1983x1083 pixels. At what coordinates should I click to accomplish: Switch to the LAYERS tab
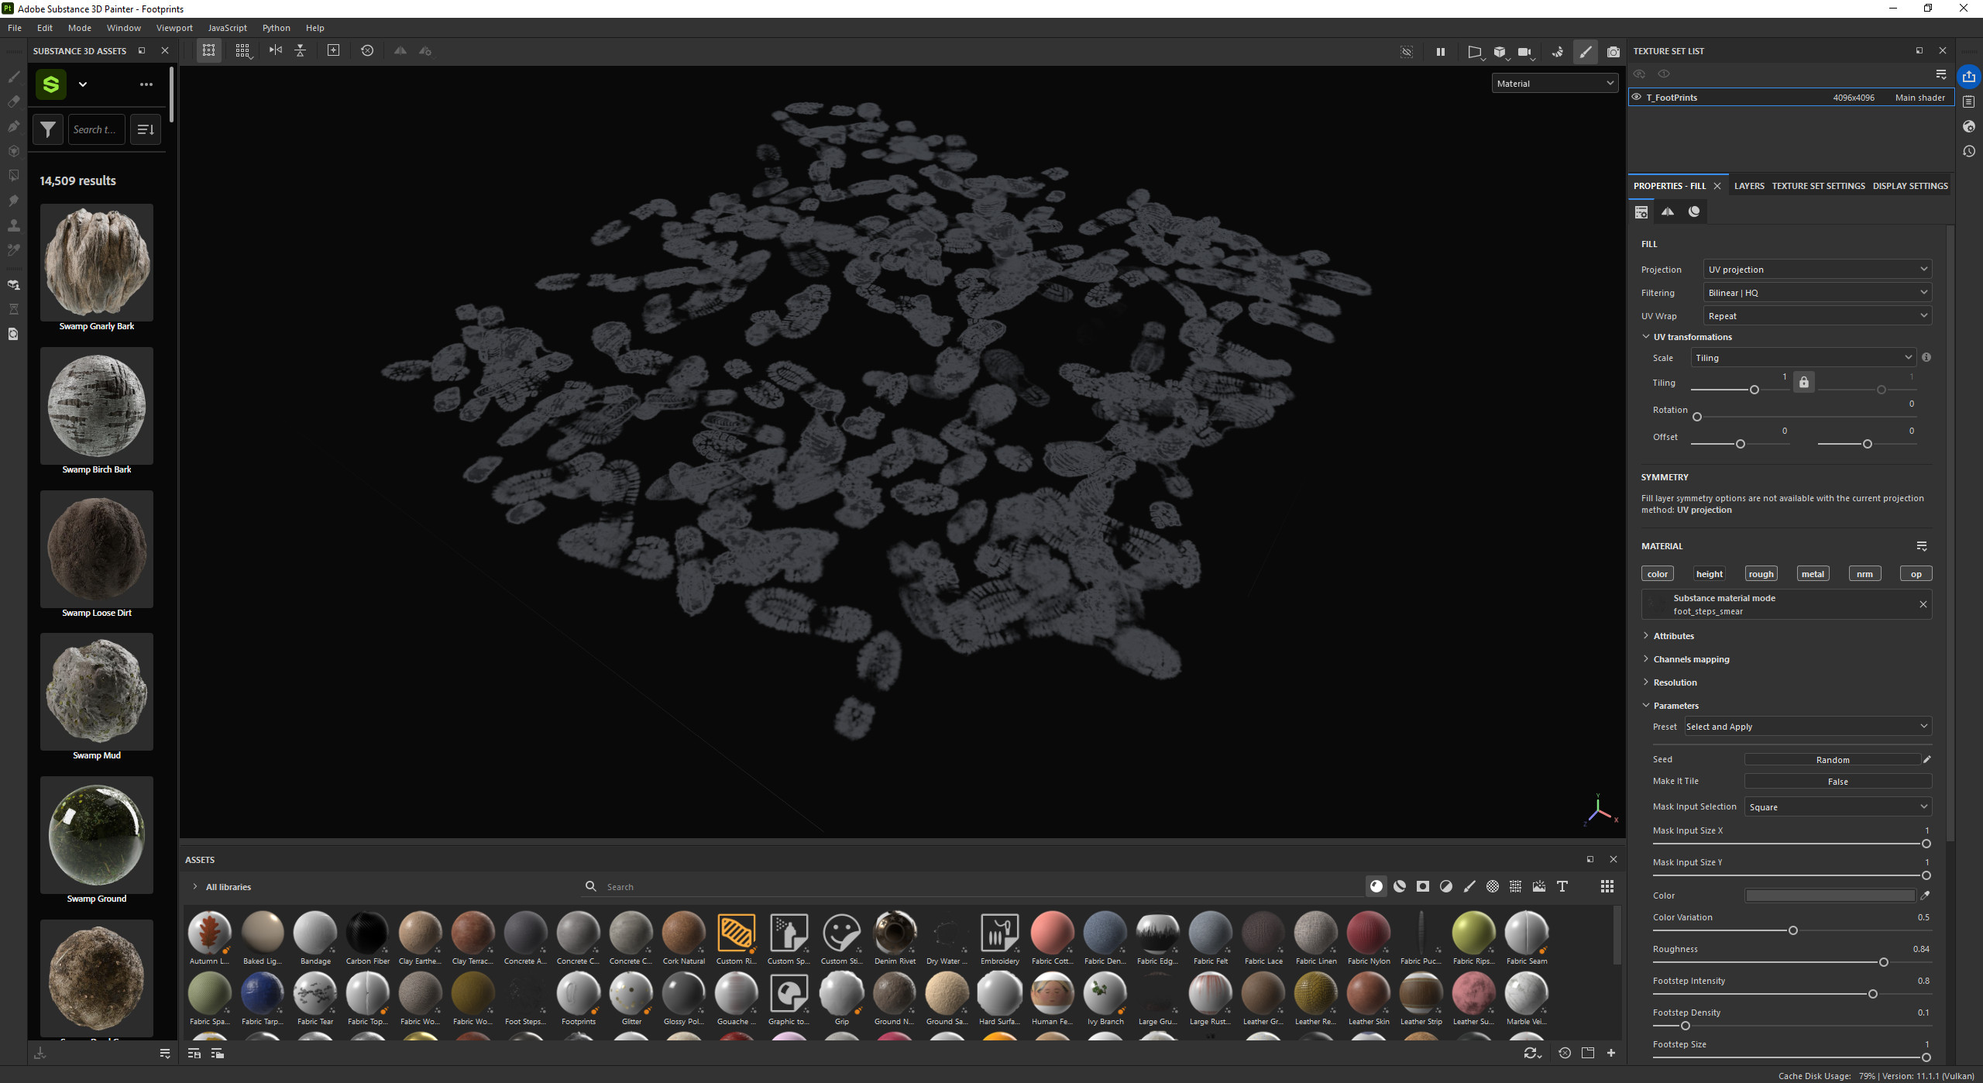tap(1750, 186)
